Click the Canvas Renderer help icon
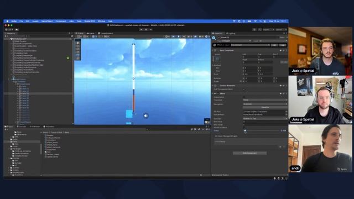Screen dimensions: 354x199 pos(280,86)
